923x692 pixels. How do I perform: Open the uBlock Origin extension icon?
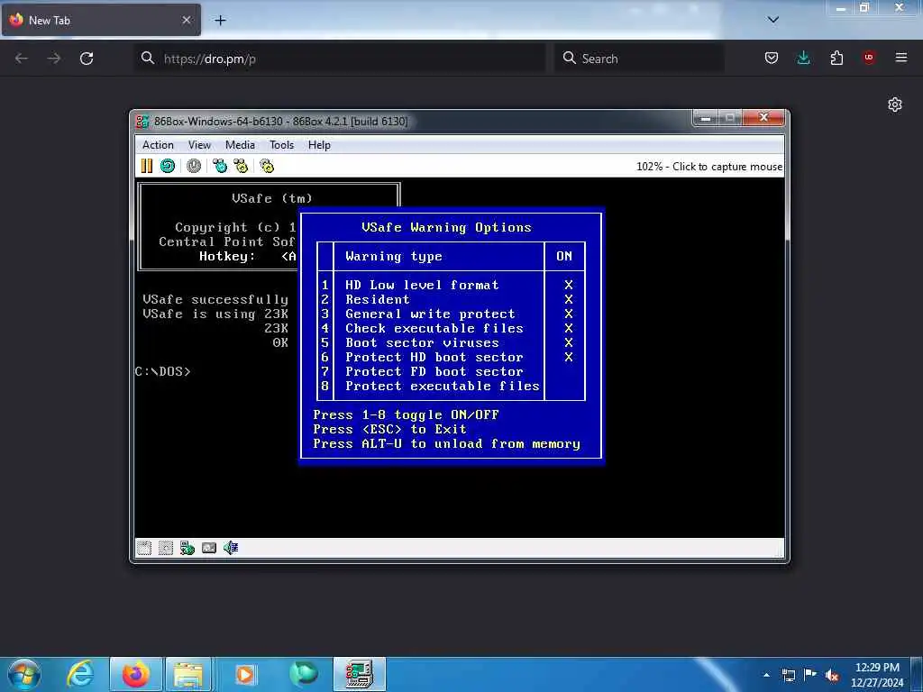pos(869,58)
